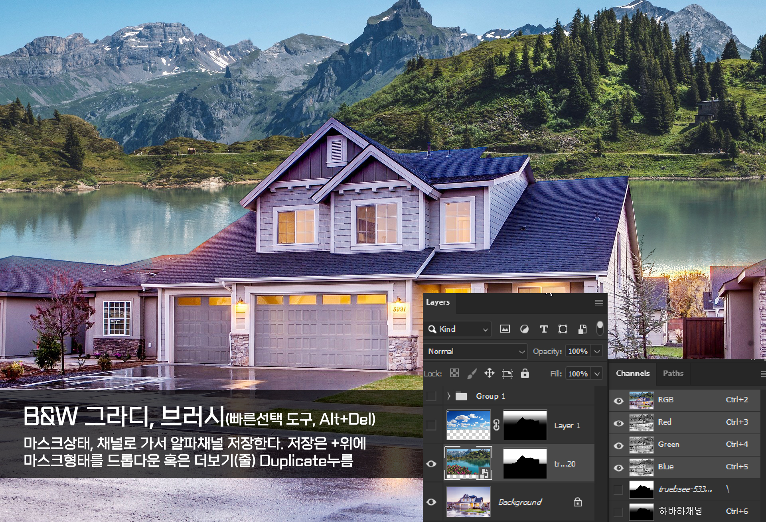
Task: Hide the Background layer eye icon
Action: pos(431,502)
